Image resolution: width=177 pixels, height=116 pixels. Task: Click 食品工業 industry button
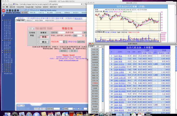point(95,52)
